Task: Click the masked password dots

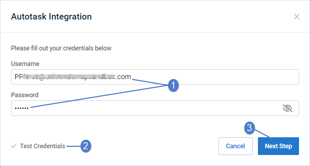Action: point(22,108)
